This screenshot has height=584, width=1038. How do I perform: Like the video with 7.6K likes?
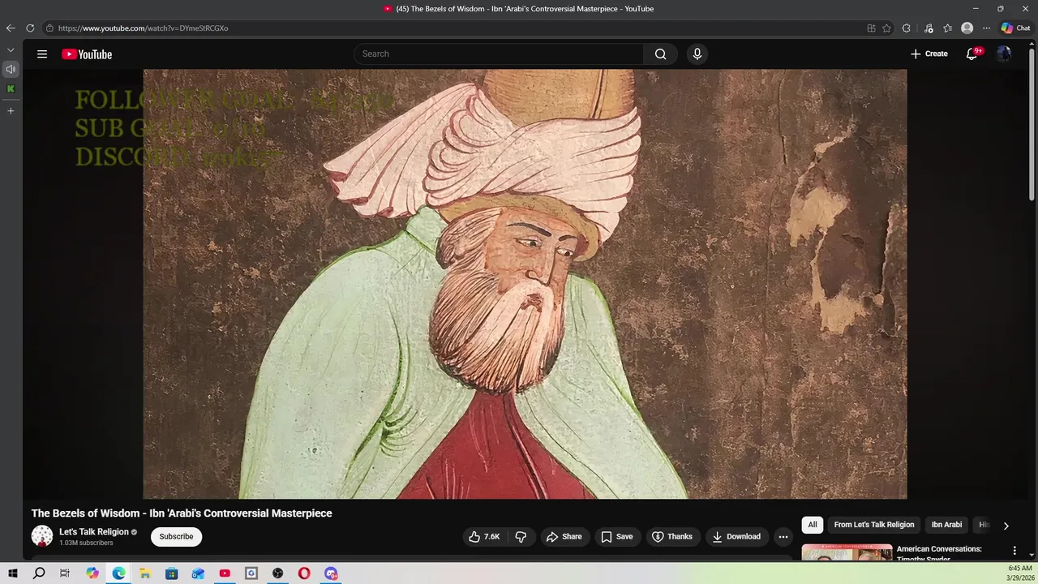tap(484, 536)
